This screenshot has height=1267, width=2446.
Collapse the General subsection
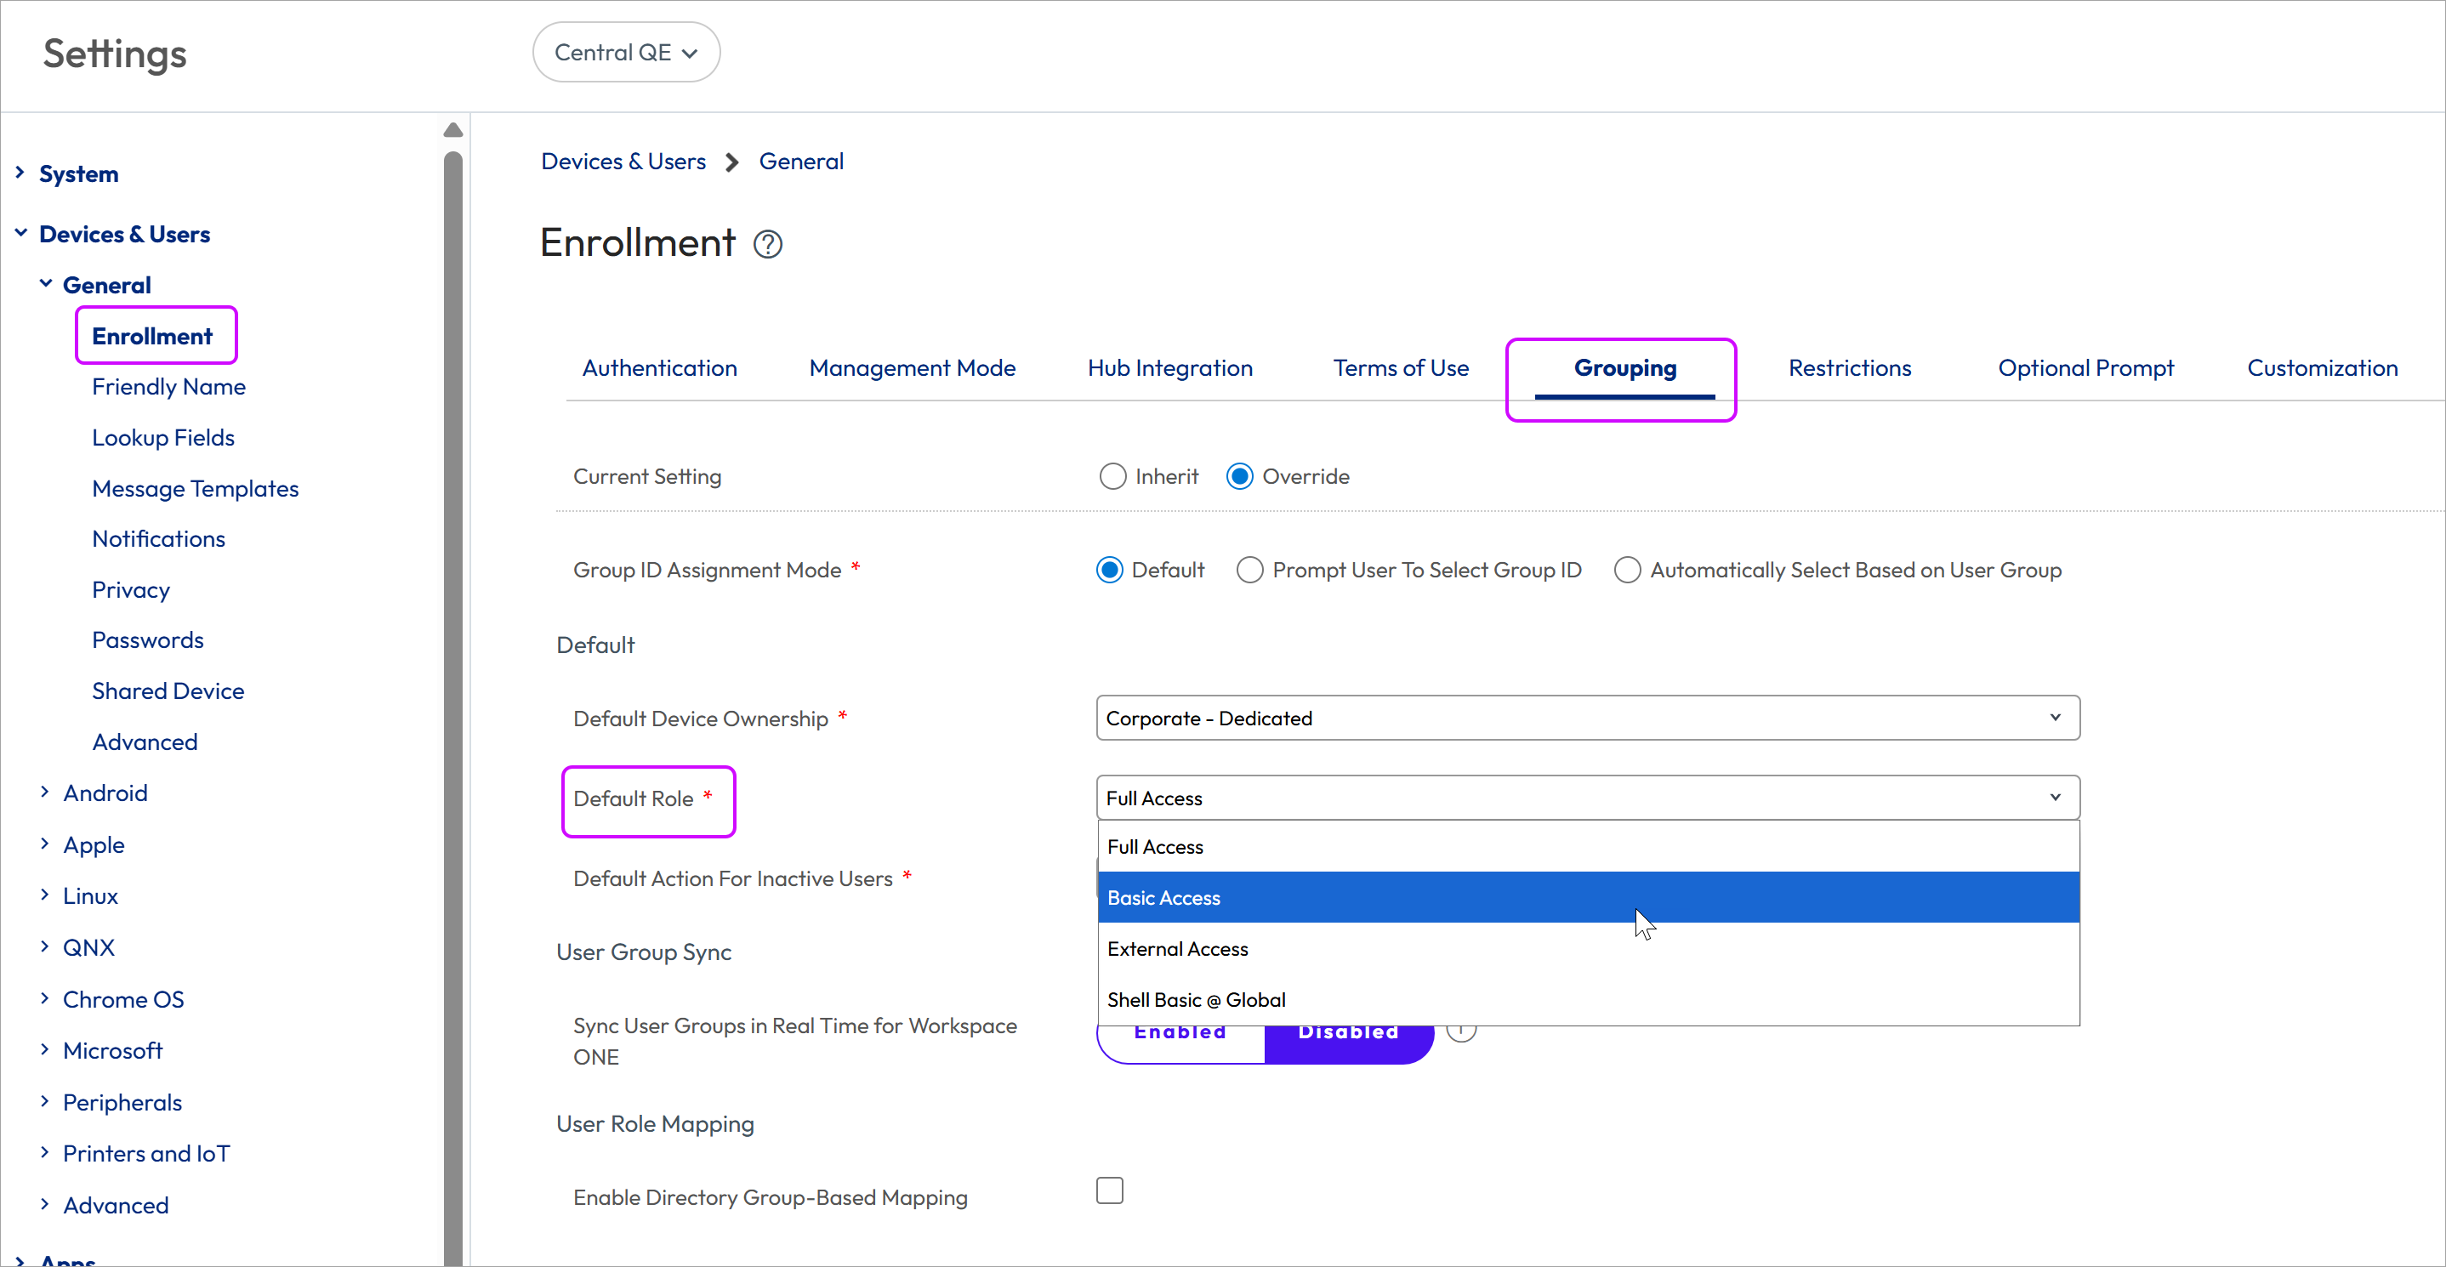pos(44,284)
